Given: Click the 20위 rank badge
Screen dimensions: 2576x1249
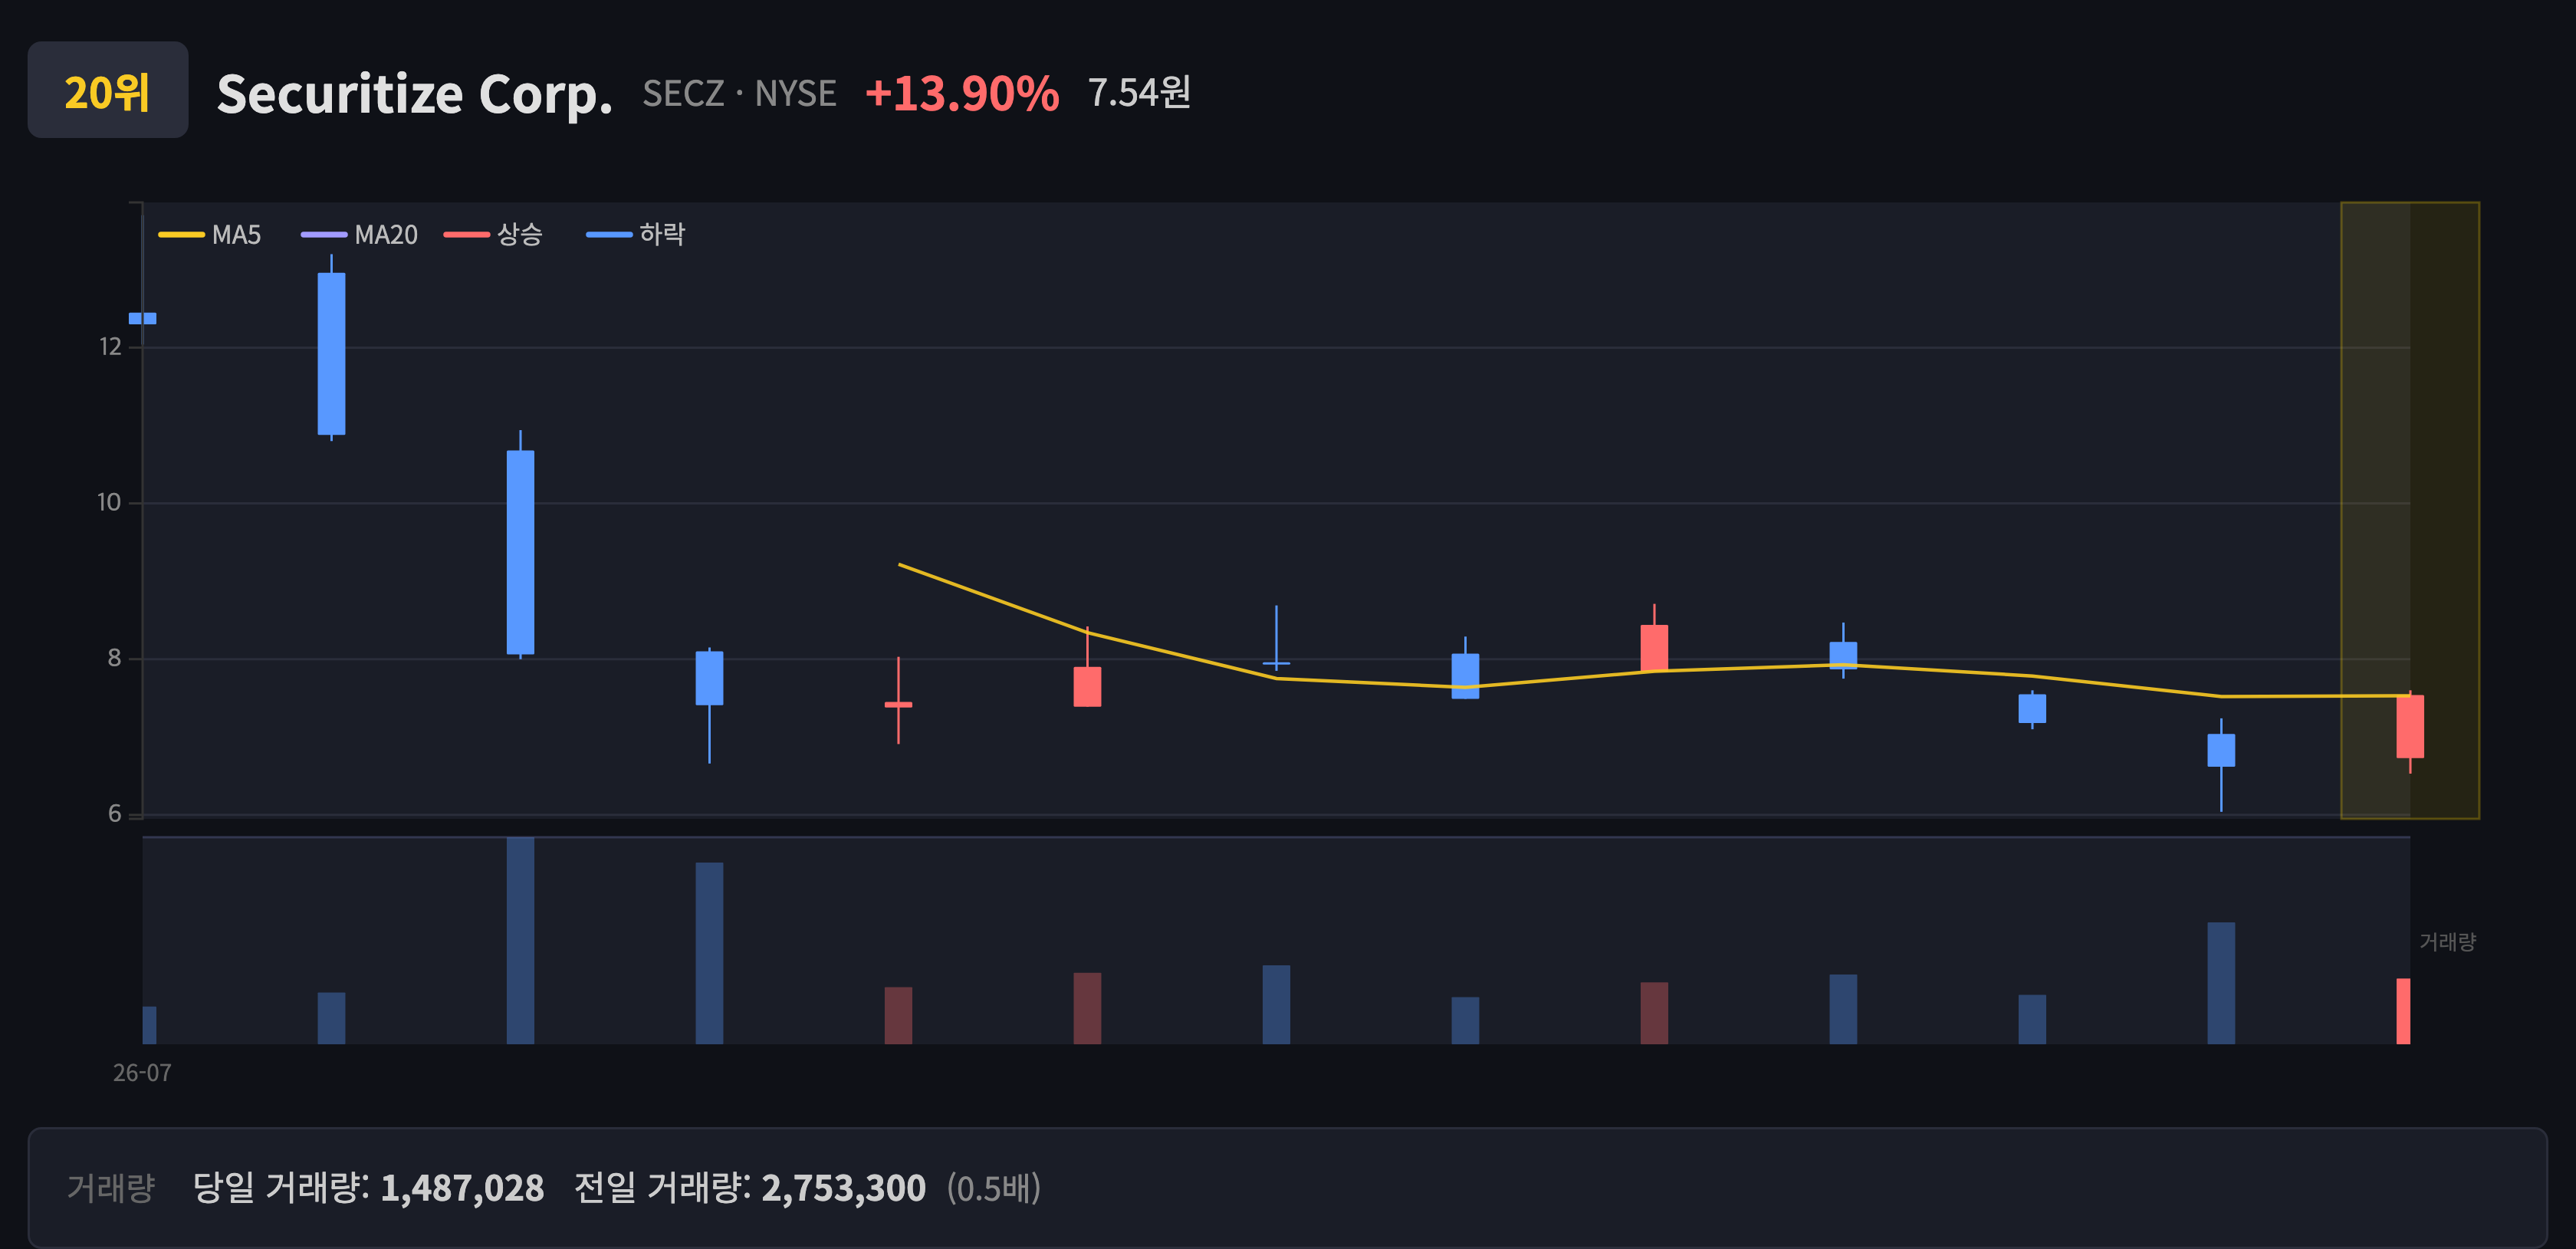Looking at the screenshot, I should pos(108,90).
